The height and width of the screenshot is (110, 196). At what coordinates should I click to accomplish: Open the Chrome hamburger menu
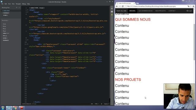click(194, 6)
